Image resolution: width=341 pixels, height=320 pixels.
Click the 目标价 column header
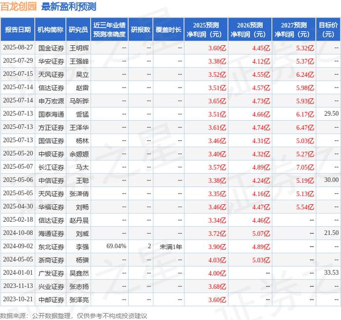point(328,30)
